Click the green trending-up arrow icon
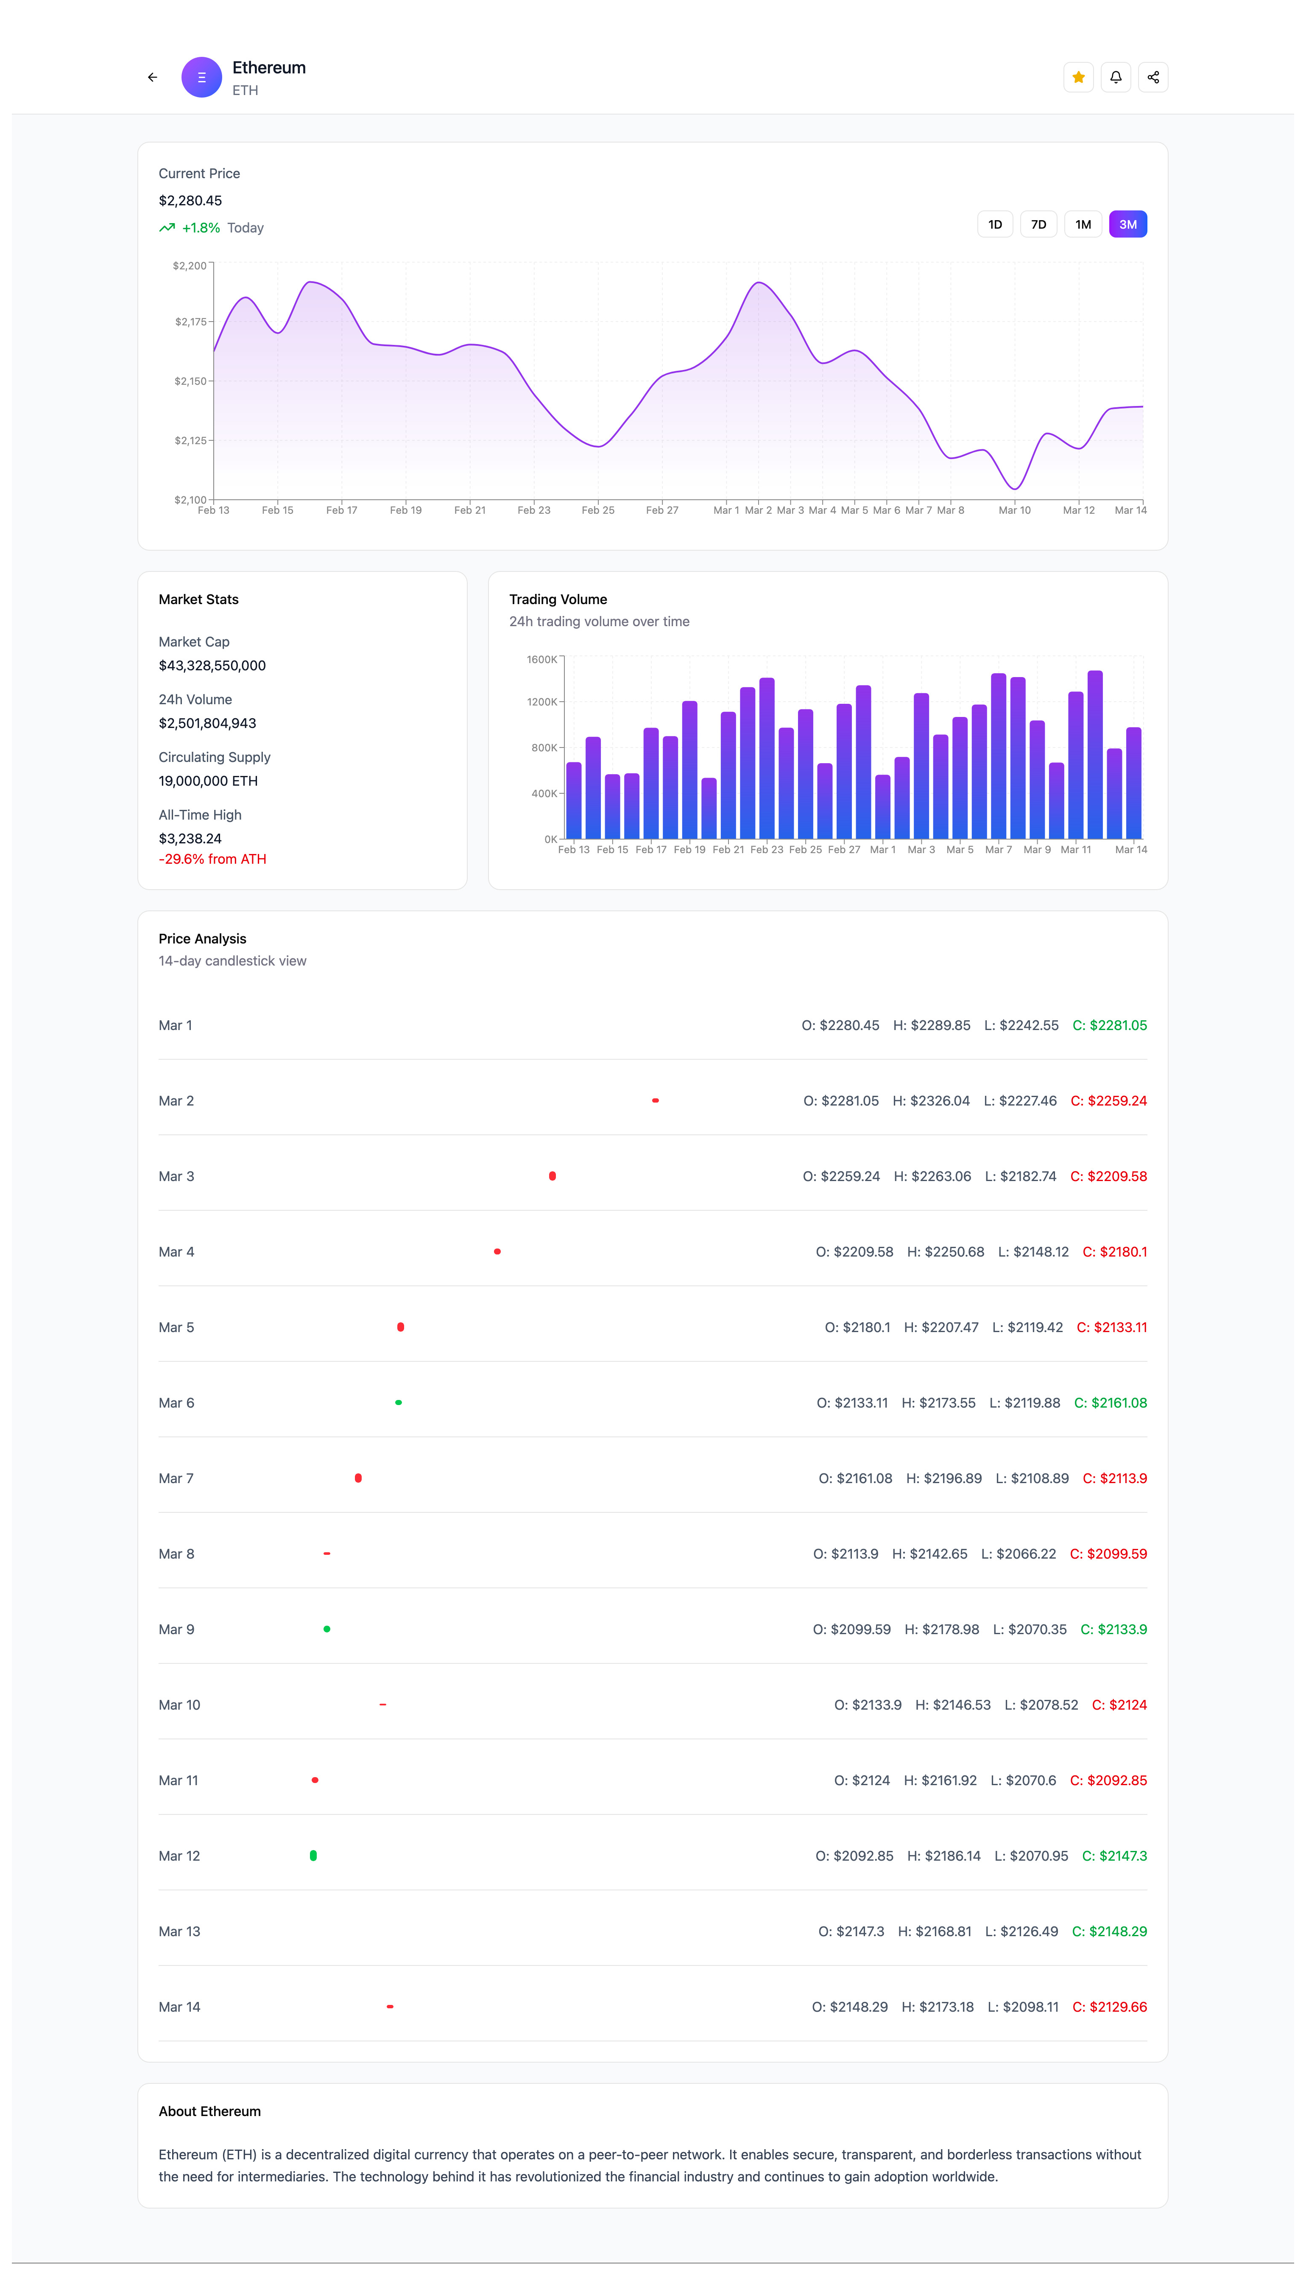Image resolution: width=1306 pixels, height=2276 pixels. (x=167, y=228)
